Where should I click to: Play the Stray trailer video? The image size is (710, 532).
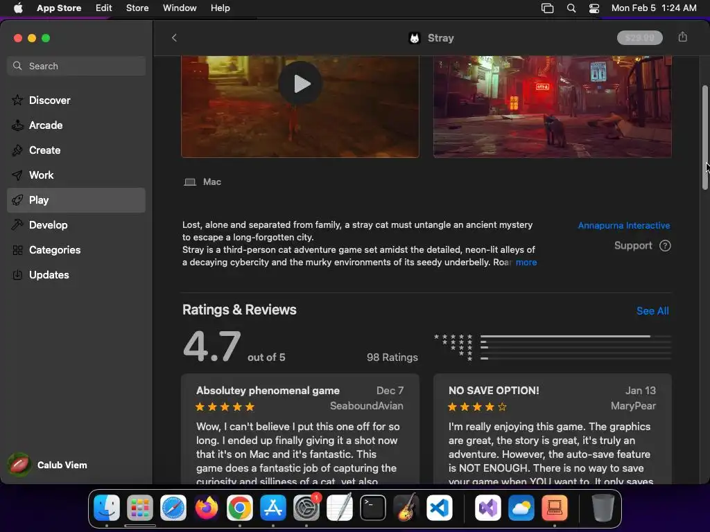[301, 84]
